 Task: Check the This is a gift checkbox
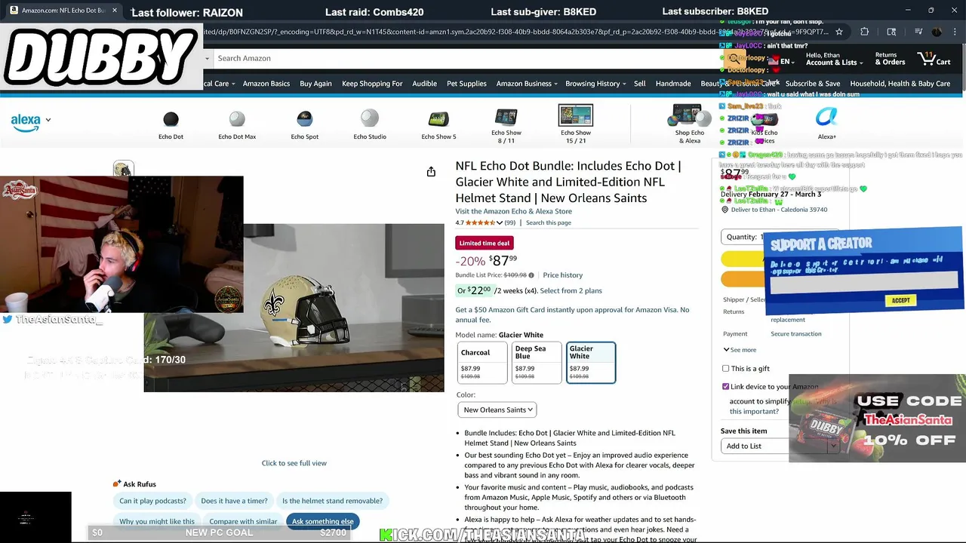pos(726,369)
